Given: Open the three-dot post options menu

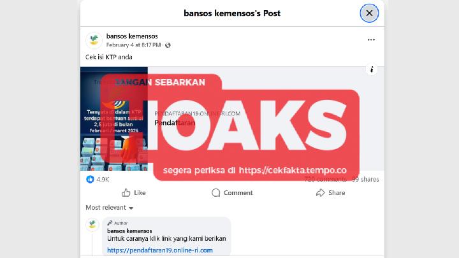Looking at the screenshot, I should [371, 39].
